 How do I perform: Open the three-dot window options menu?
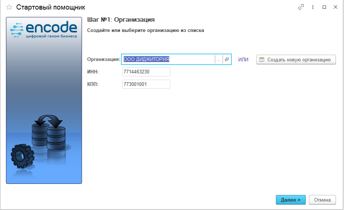coord(313,7)
